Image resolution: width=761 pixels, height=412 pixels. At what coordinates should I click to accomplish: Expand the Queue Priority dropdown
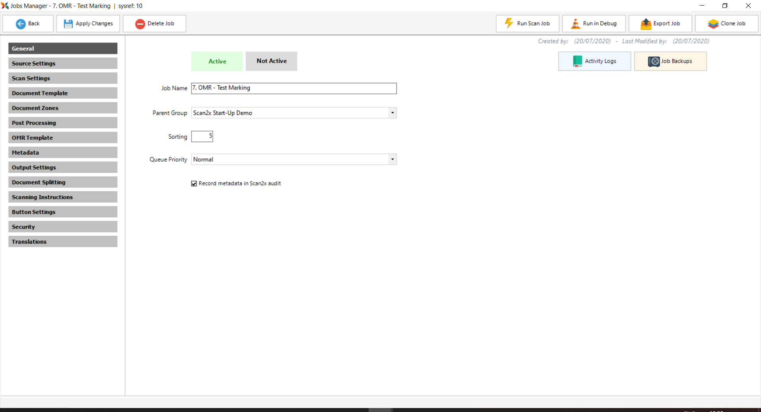tap(392, 159)
